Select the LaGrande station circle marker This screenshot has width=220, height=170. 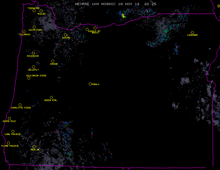(x=192, y=32)
